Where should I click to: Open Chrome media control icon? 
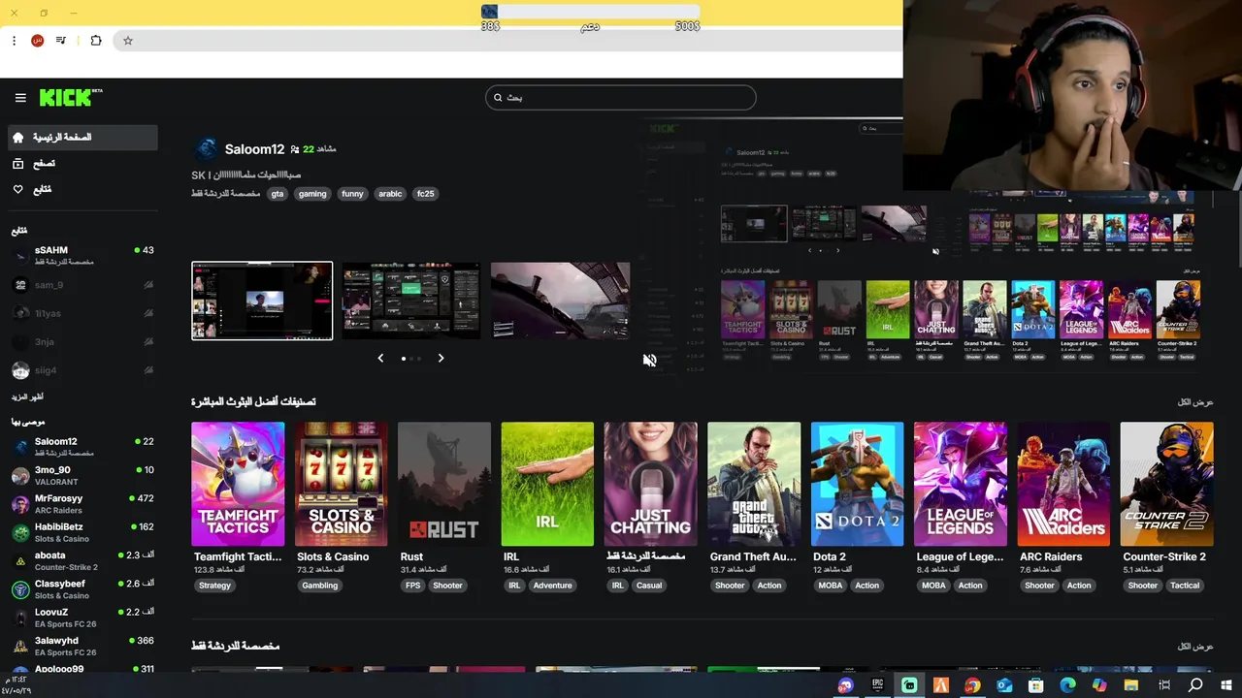pos(61,41)
